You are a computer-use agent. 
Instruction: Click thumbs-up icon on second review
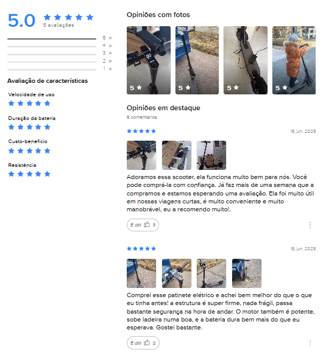(x=147, y=343)
